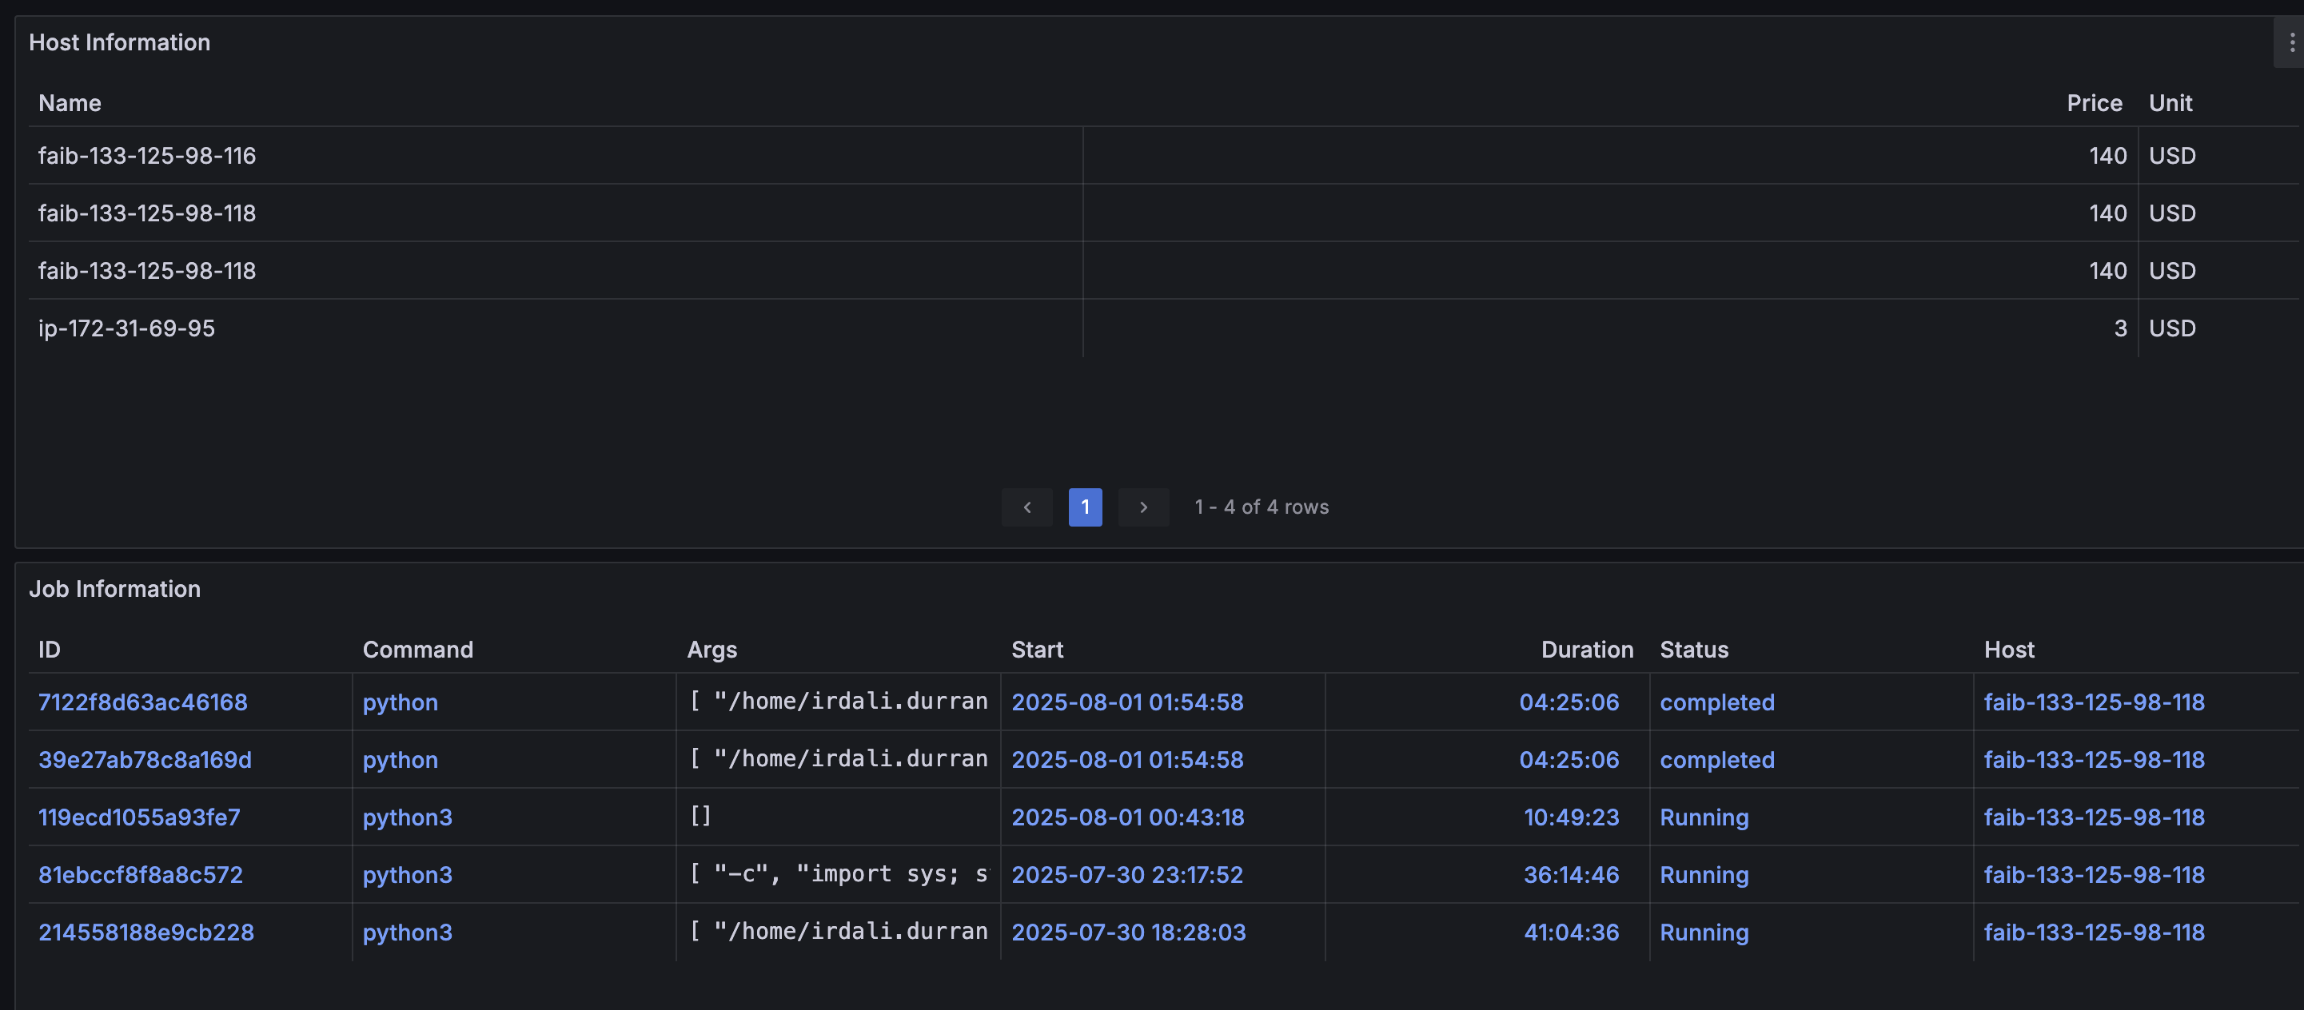The height and width of the screenshot is (1010, 2304).
Task: Open host link for job 119ecd1055a93fe7
Action: click(x=2094, y=817)
